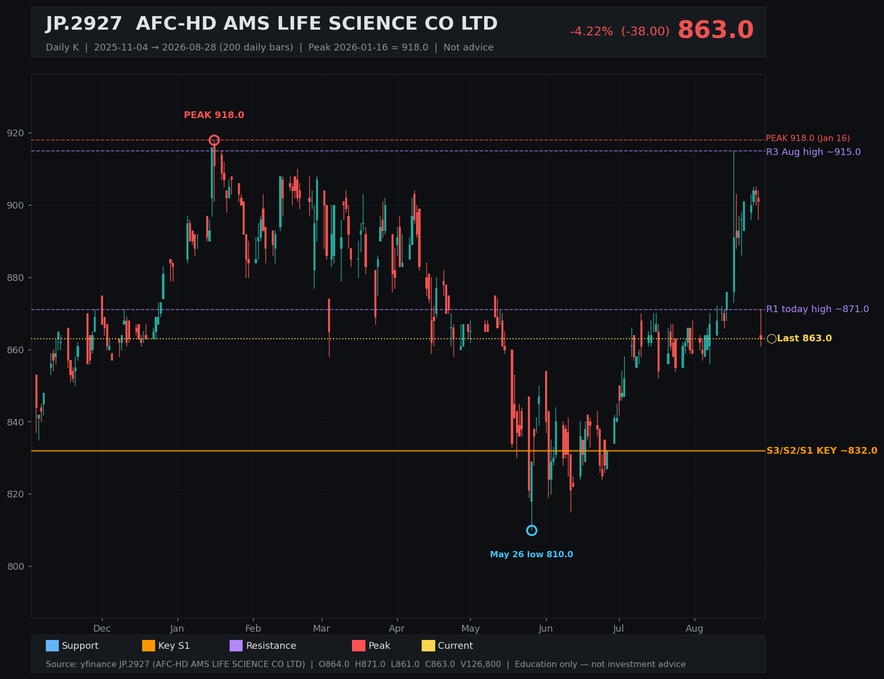Select the blue Support legend swatch

coord(52,646)
